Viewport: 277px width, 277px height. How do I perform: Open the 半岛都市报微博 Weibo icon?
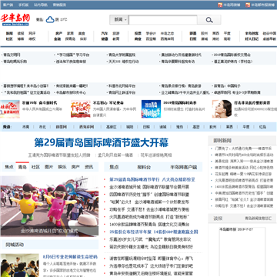(x=248, y=5)
